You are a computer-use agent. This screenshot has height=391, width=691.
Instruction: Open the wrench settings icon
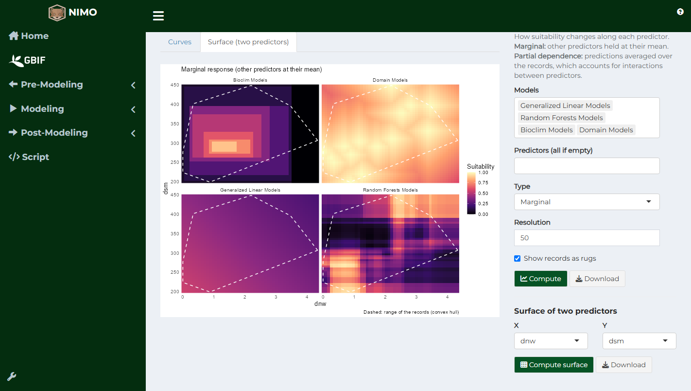coord(12,376)
